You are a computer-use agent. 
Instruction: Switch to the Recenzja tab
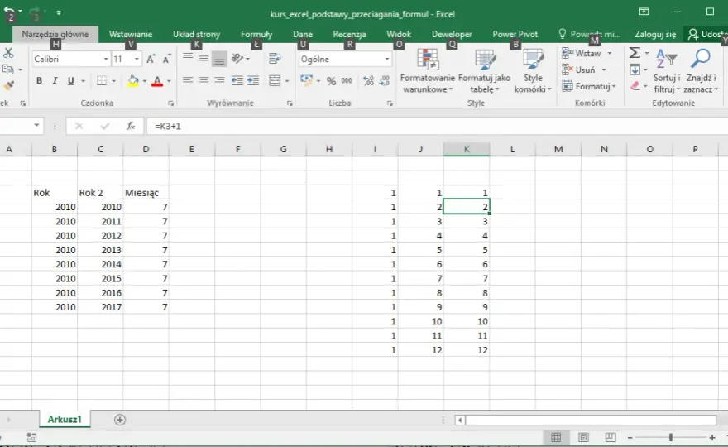350,35
